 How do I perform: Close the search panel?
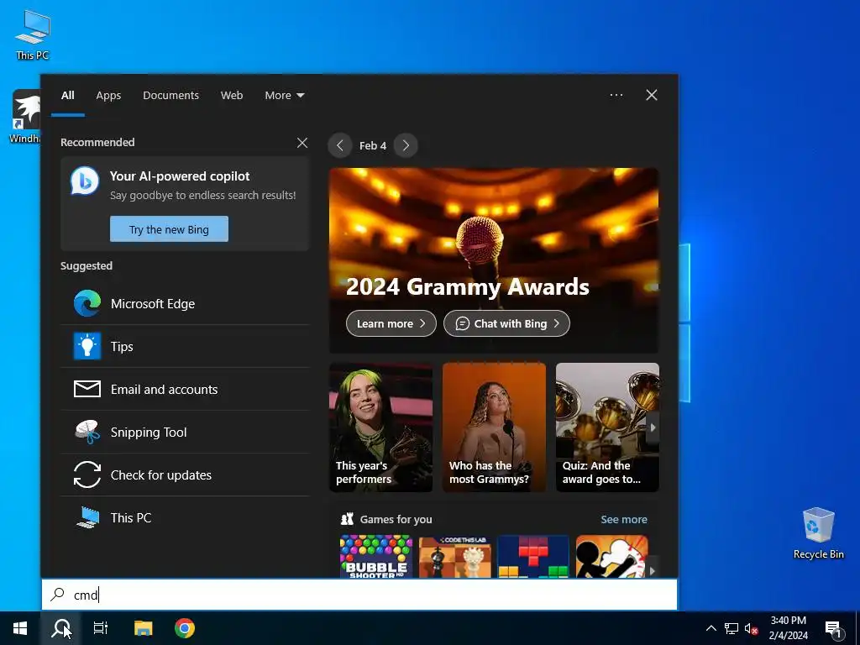(652, 95)
